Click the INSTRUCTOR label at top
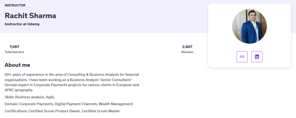 point(15,5)
